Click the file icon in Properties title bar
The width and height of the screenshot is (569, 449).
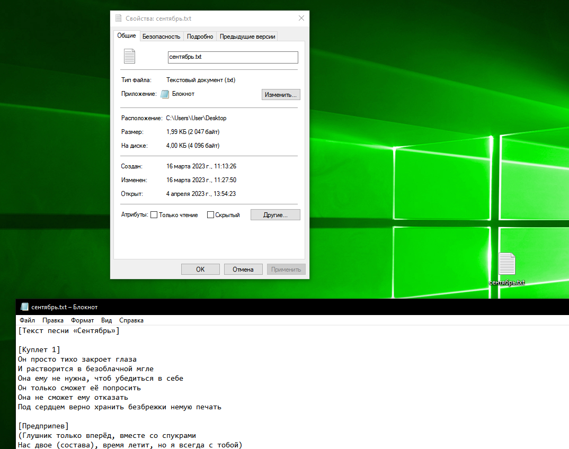pos(118,19)
